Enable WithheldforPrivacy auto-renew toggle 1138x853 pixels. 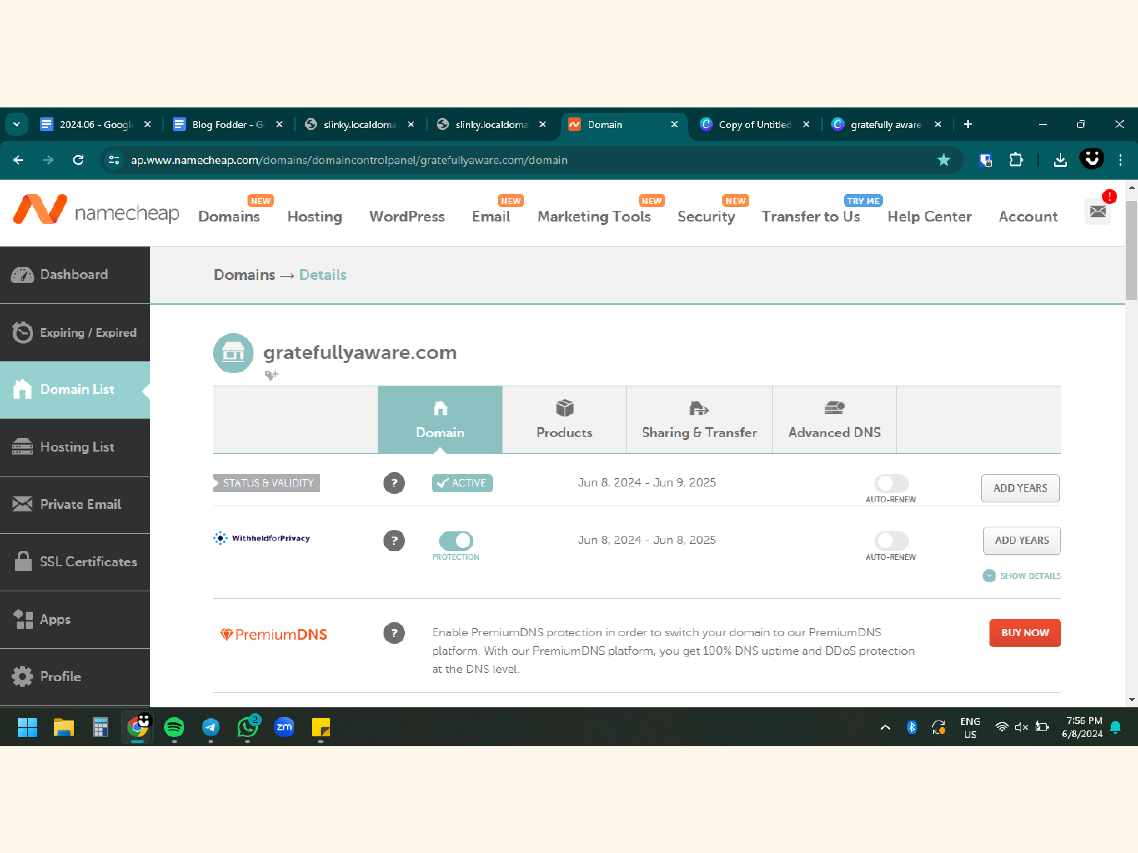[x=891, y=541]
